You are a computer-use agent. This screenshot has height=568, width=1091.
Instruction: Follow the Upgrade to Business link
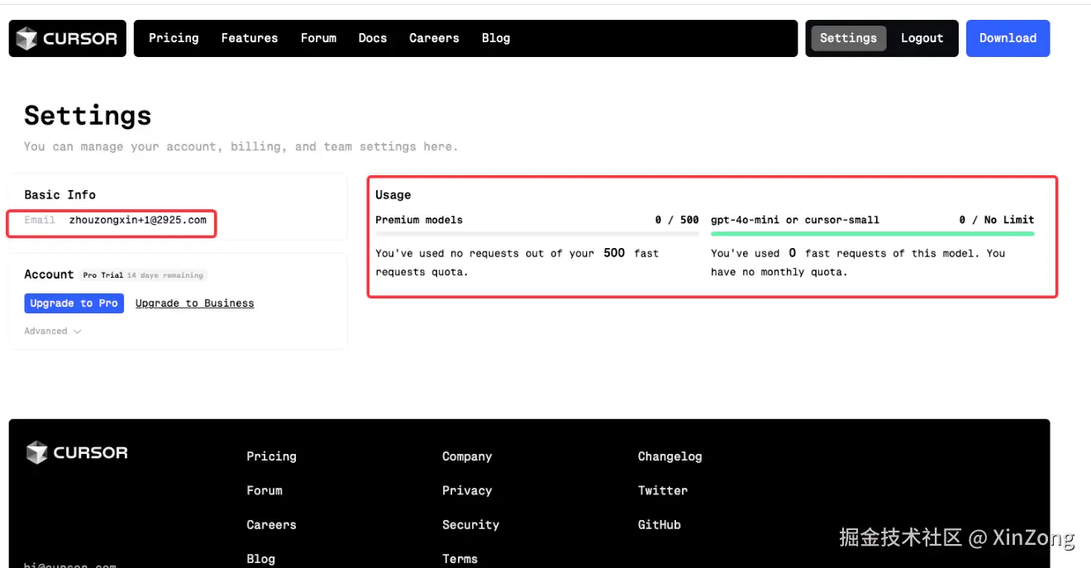point(194,303)
